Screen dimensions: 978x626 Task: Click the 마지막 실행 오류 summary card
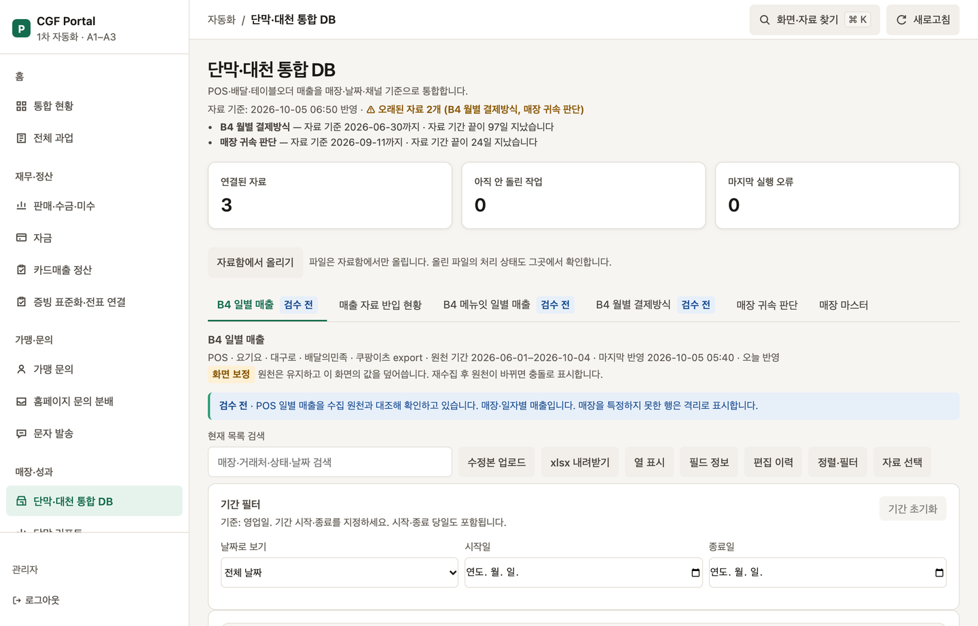point(837,196)
